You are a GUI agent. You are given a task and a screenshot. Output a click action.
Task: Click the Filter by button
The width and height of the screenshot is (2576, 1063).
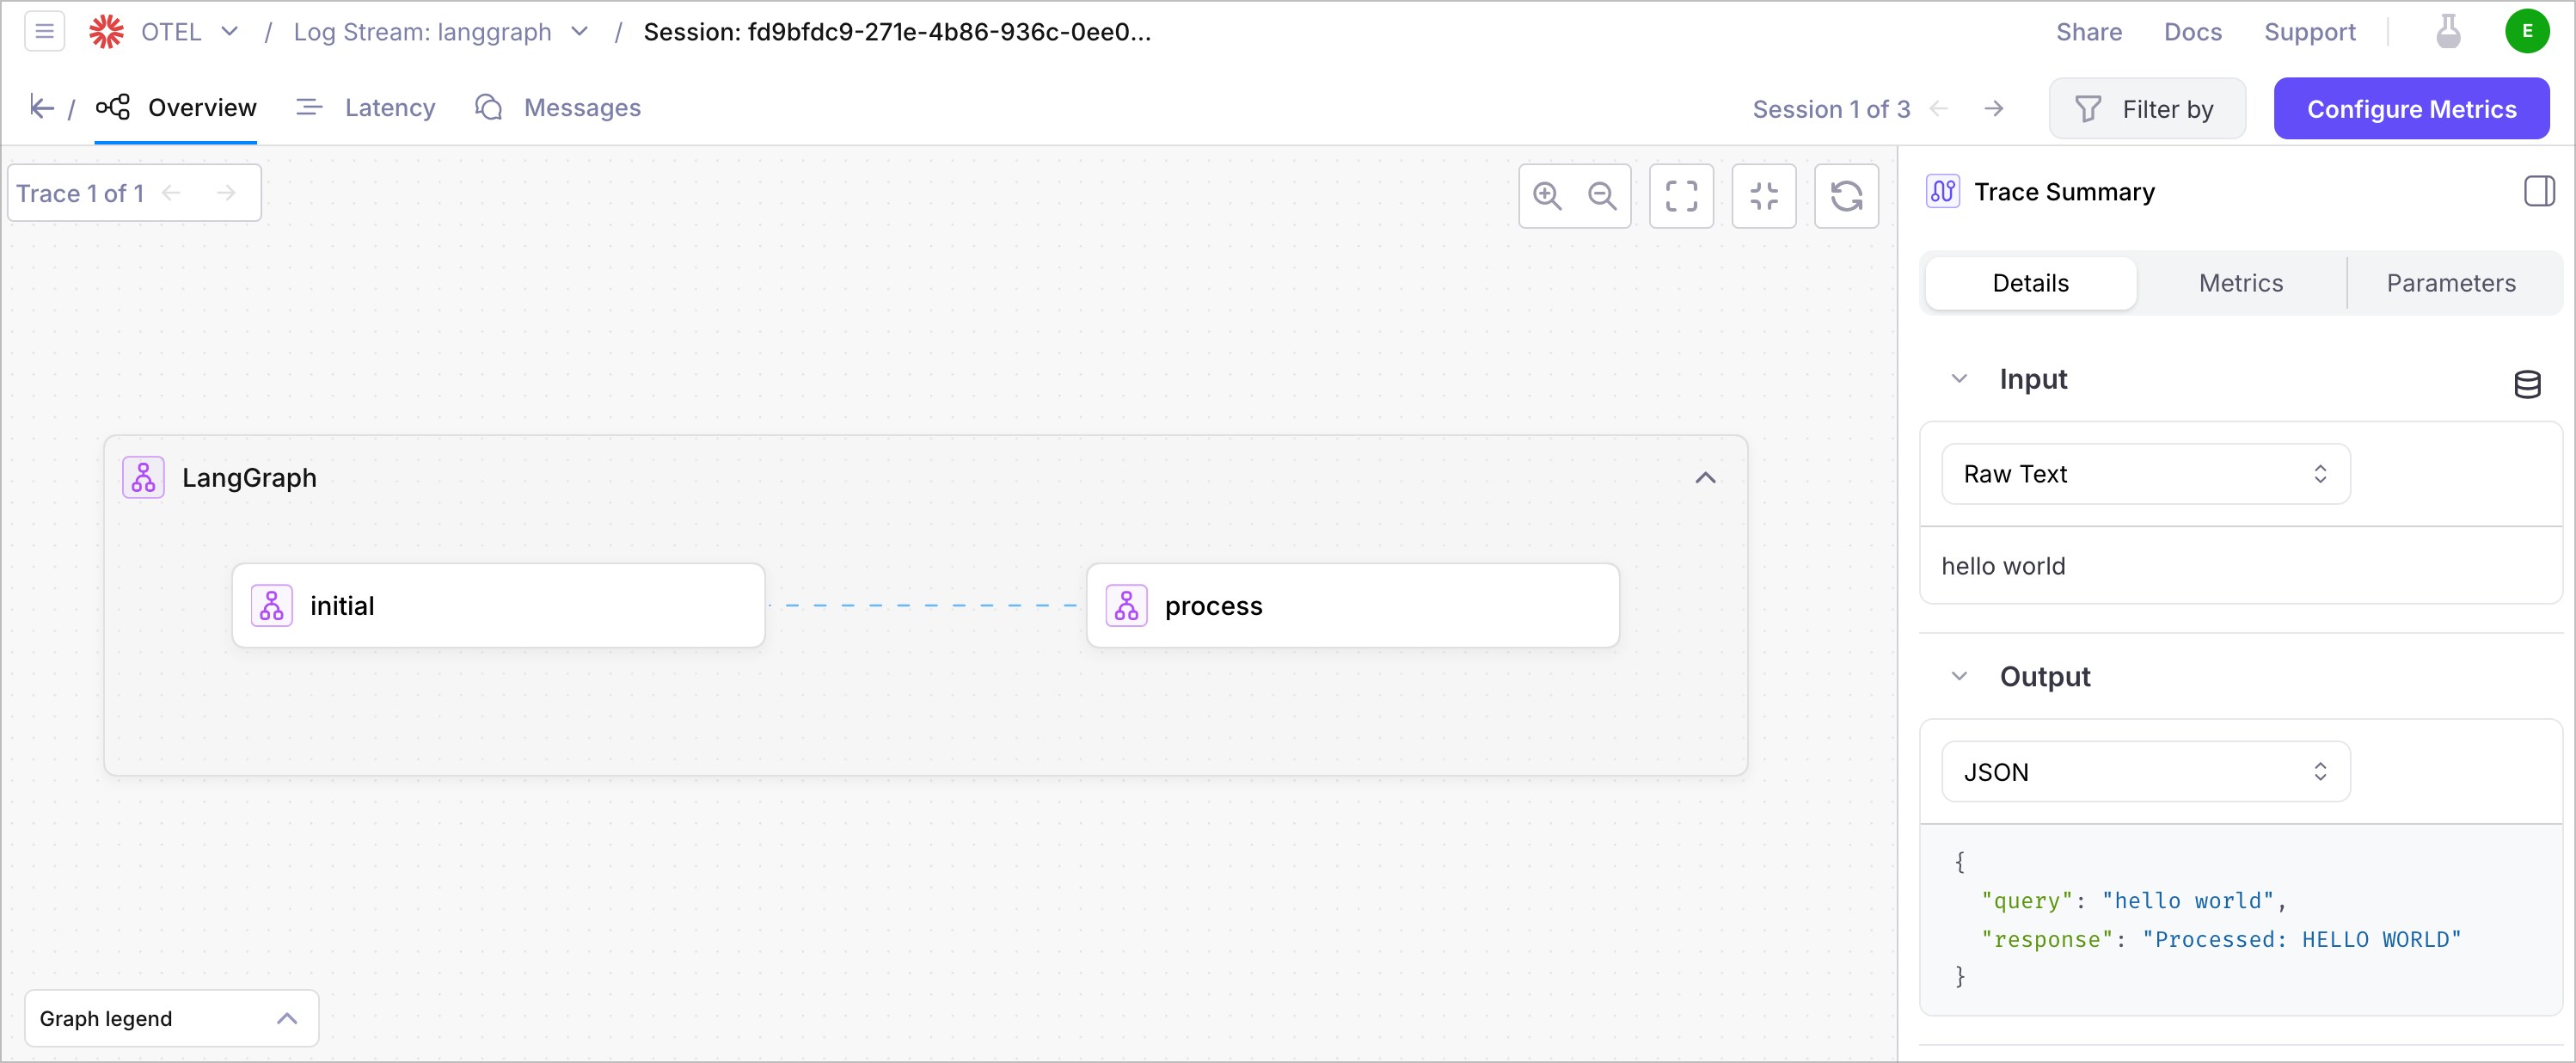click(2146, 109)
